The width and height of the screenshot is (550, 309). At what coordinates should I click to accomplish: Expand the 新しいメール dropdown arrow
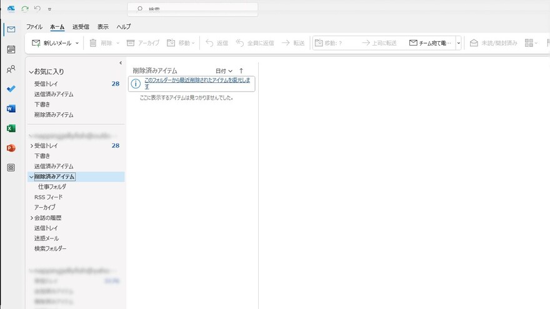(77, 43)
